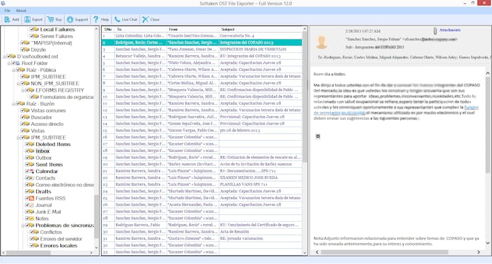Open the Attachments link

coord(450,30)
